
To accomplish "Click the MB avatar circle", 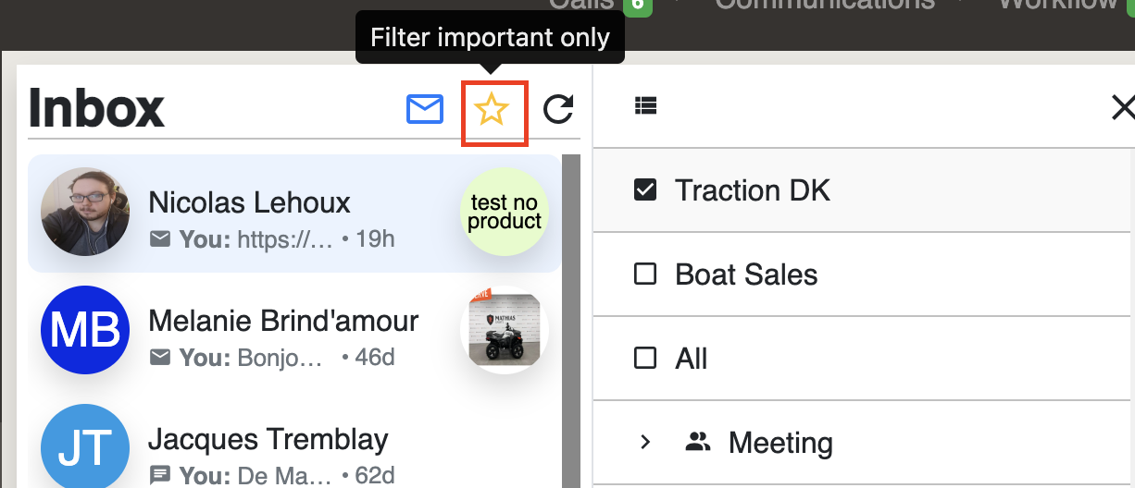I will [85, 330].
